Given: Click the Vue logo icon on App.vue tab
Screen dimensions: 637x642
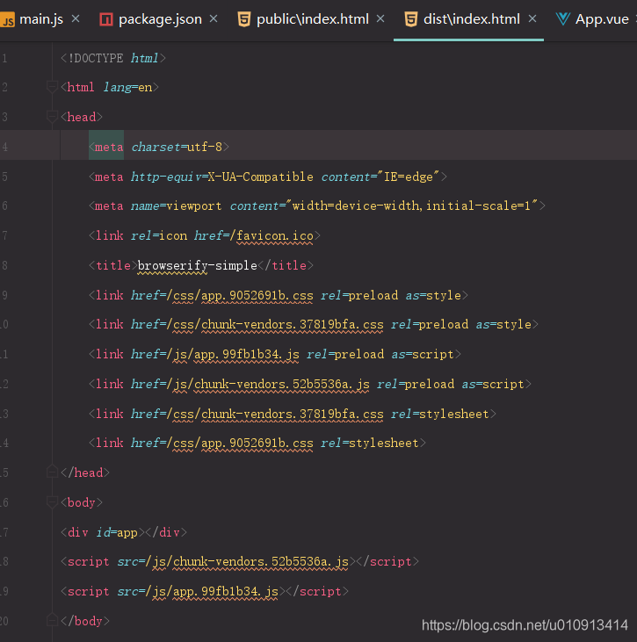Looking at the screenshot, I should pos(563,19).
